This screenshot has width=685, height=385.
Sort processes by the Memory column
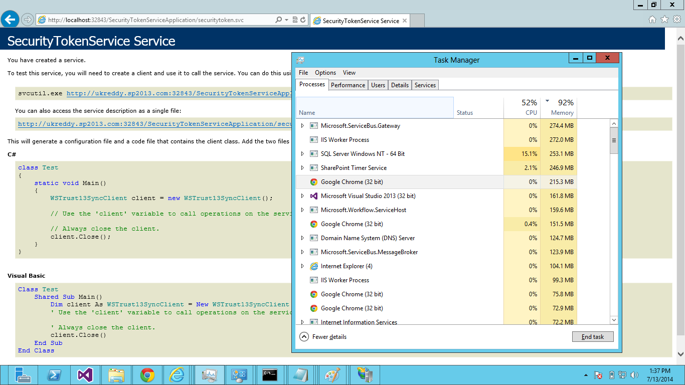[x=559, y=107]
